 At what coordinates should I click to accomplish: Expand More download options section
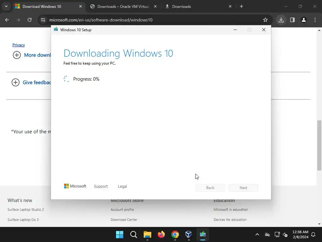[32, 55]
